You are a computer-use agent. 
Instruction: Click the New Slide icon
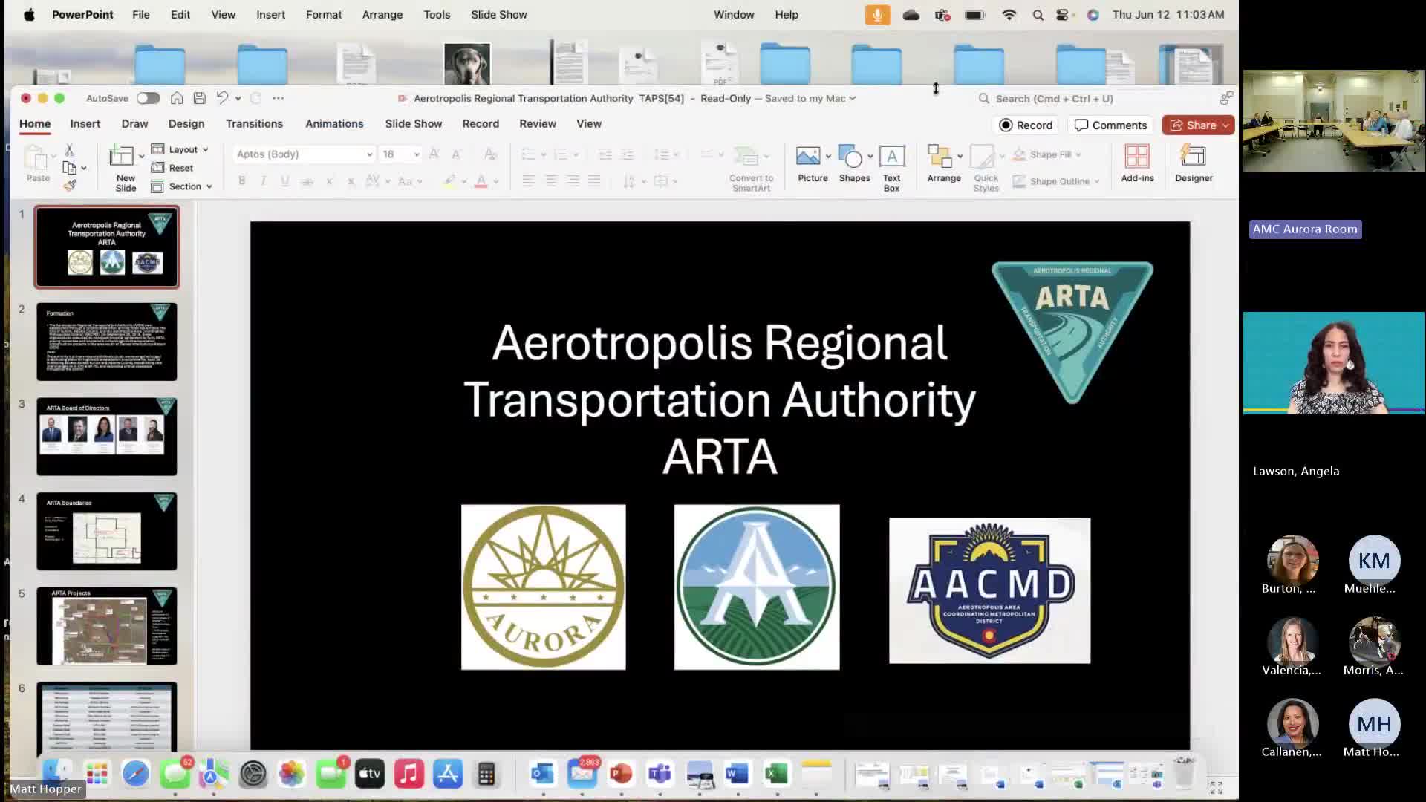[122, 157]
